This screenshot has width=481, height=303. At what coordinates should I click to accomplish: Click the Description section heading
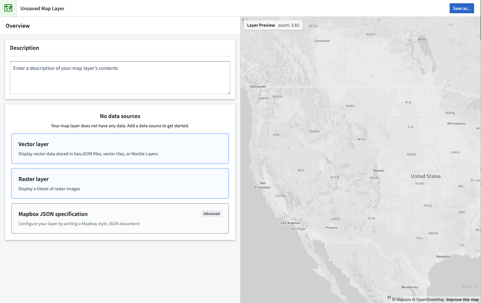(x=24, y=48)
